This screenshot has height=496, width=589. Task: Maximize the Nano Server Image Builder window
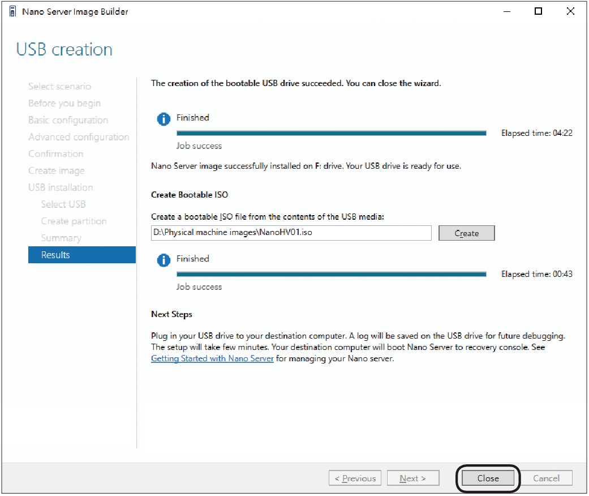tap(538, 11)
